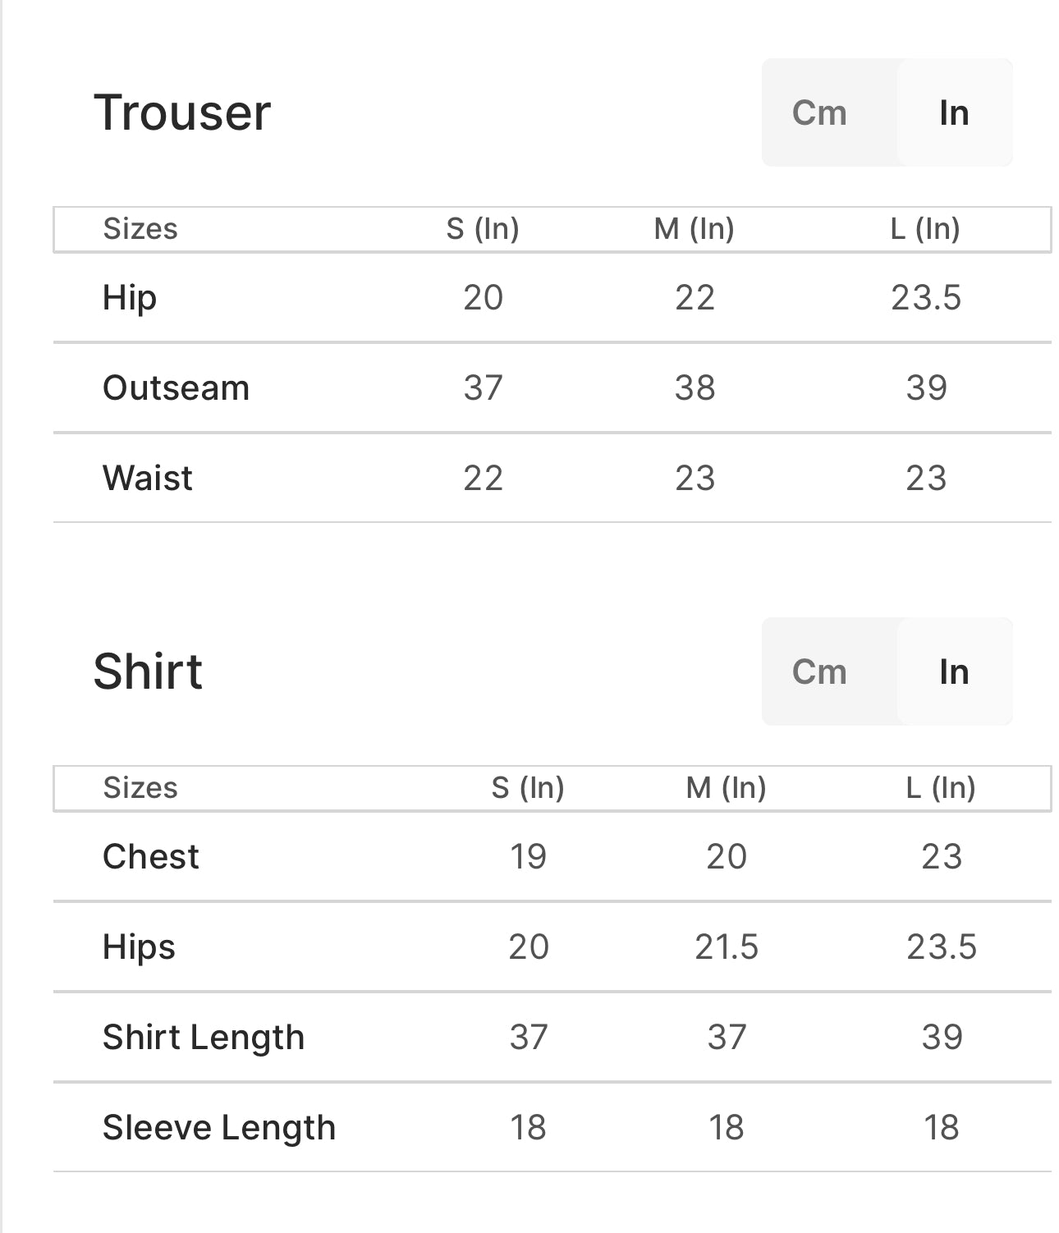Click the Shirt's Hips row label
This screenshot has height=1233, width=1059.
[x=139, y=947]
